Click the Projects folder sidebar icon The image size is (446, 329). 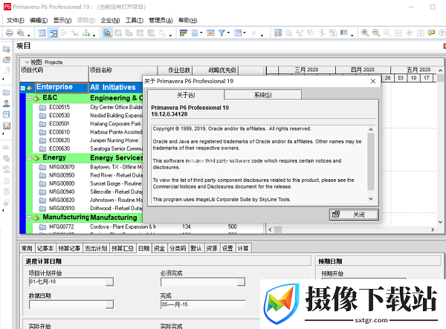(x=6, y=92)
